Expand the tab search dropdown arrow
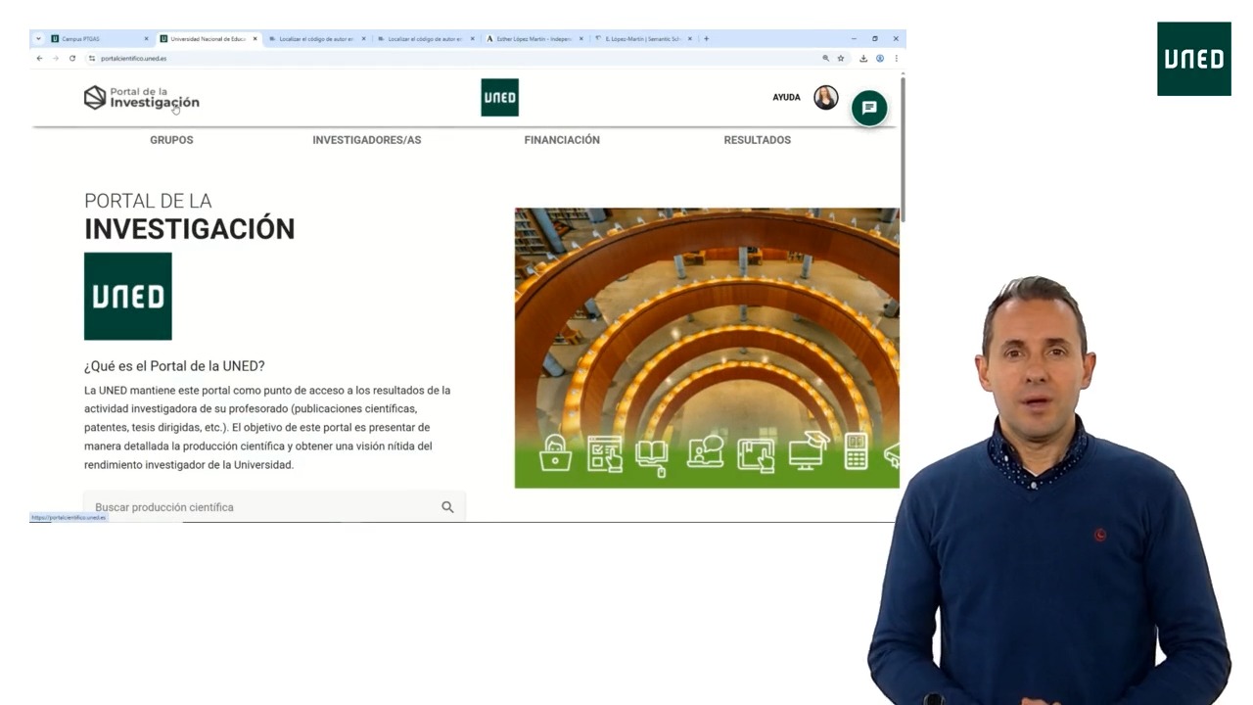This screenshot has width=1253, height=705. click(38, 39)
